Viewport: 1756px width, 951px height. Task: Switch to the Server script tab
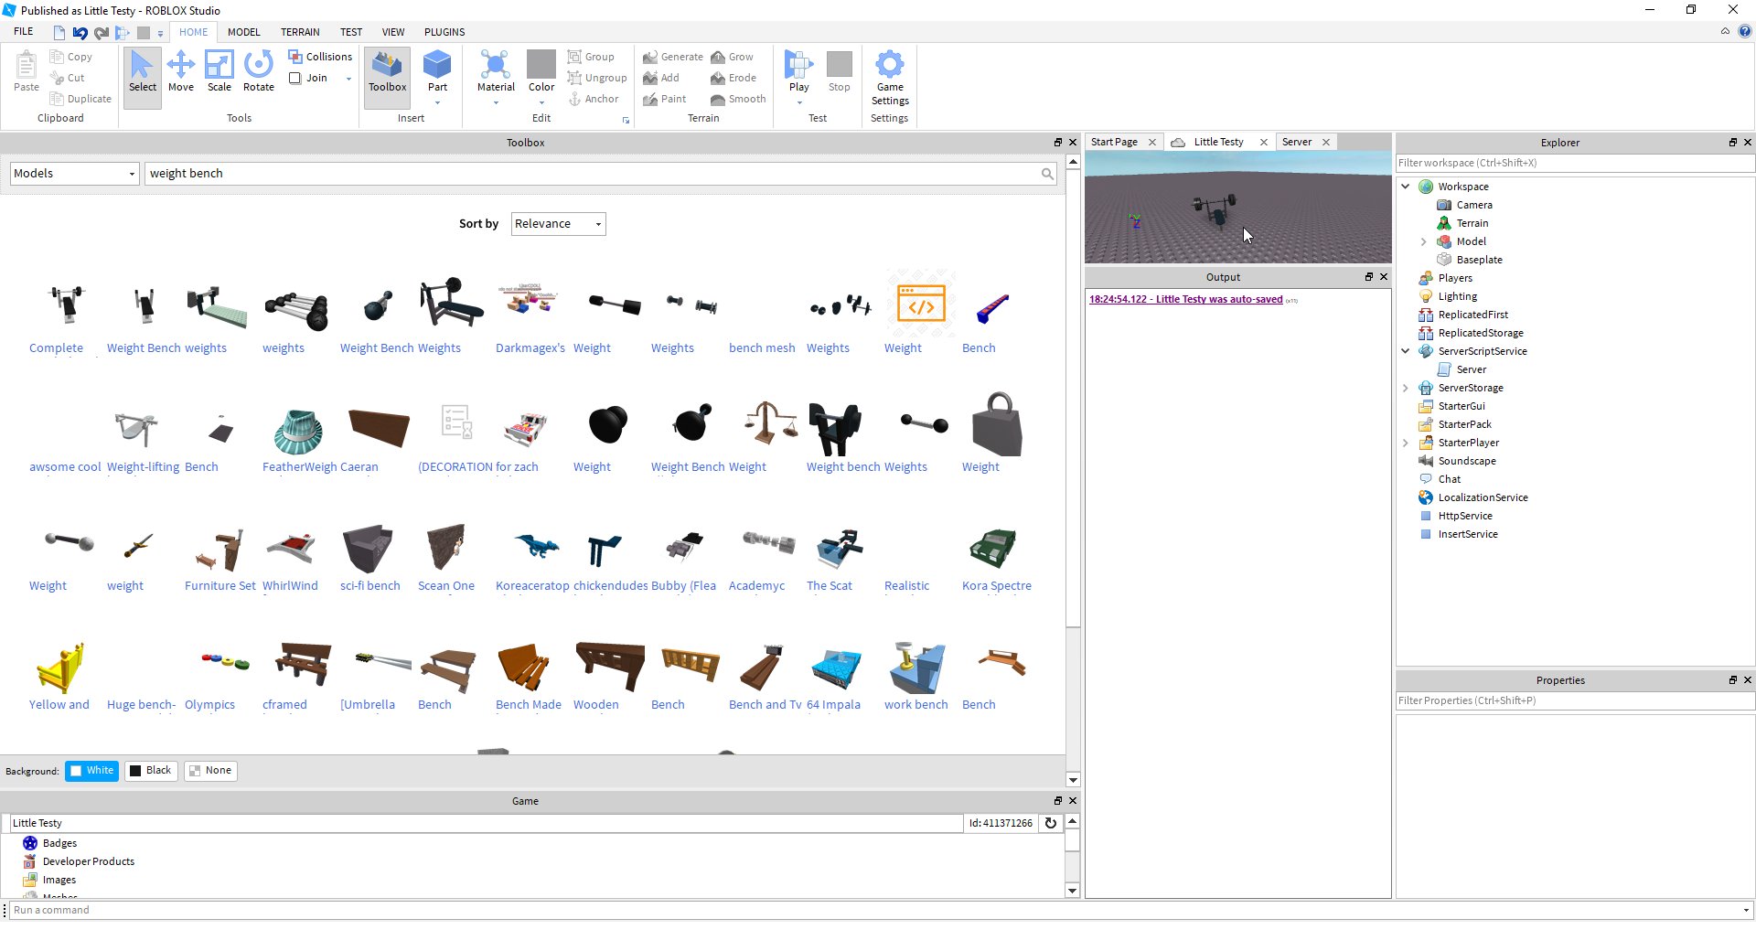[x=1296, y=142]
